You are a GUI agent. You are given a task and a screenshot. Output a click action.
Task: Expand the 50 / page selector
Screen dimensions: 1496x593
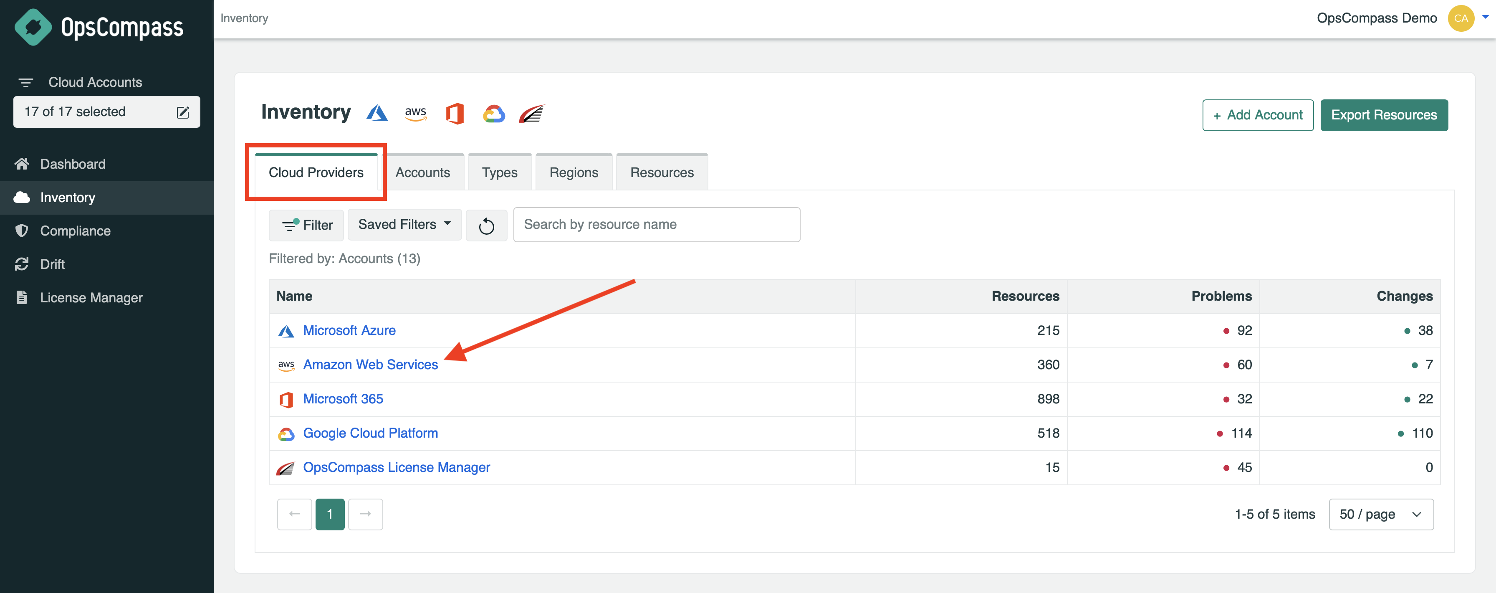pyautogui.click(x=1380, y=514)
